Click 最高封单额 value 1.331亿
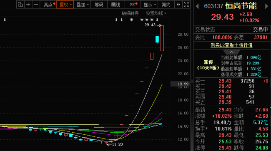This screenshot has height=151, width=271. (254, 69)
